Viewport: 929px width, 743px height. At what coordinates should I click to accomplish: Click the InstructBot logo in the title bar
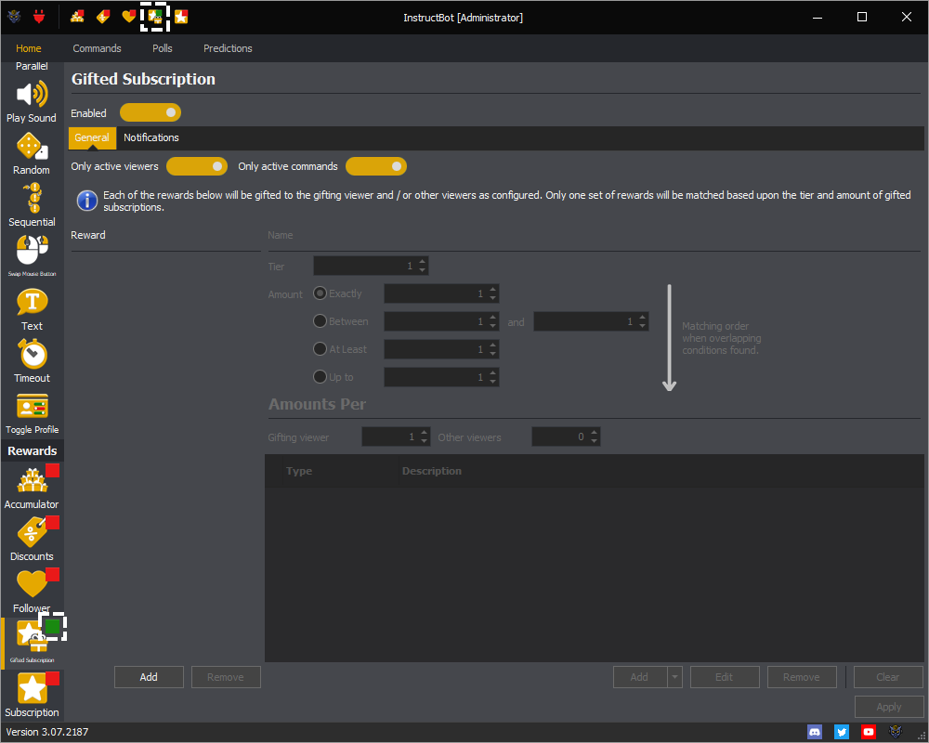(14, 17)
